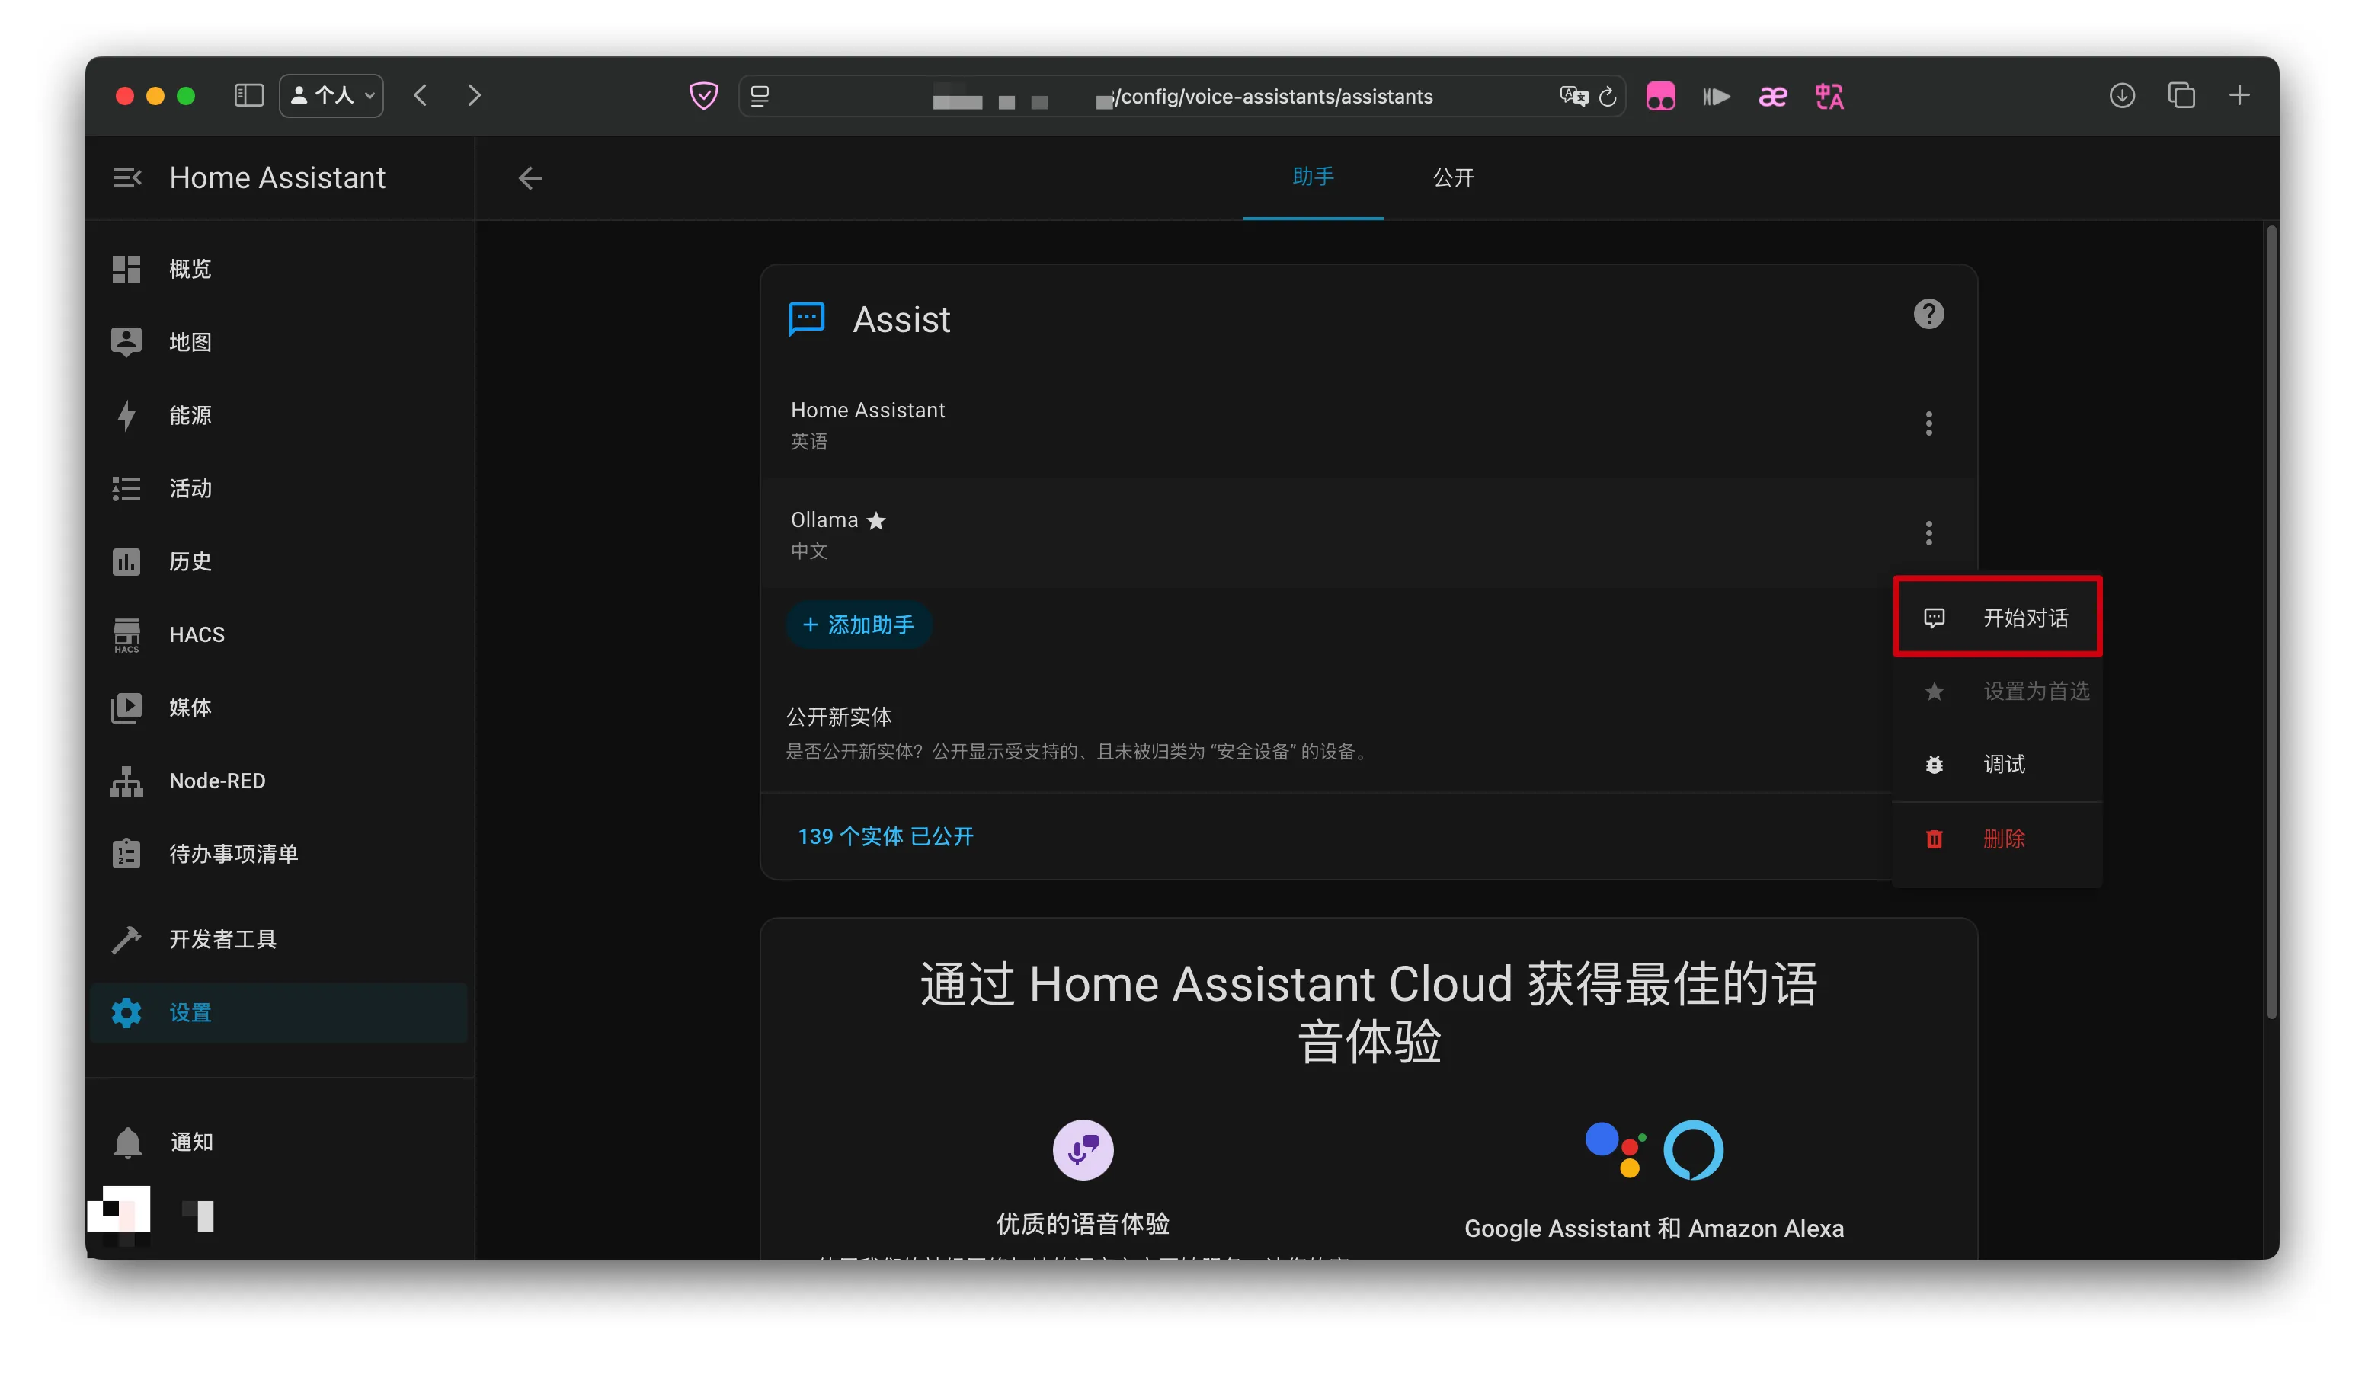The image size is (2365, 1374).
Task: Click the 添加助手 add assistant button
Action: point(858,625)
